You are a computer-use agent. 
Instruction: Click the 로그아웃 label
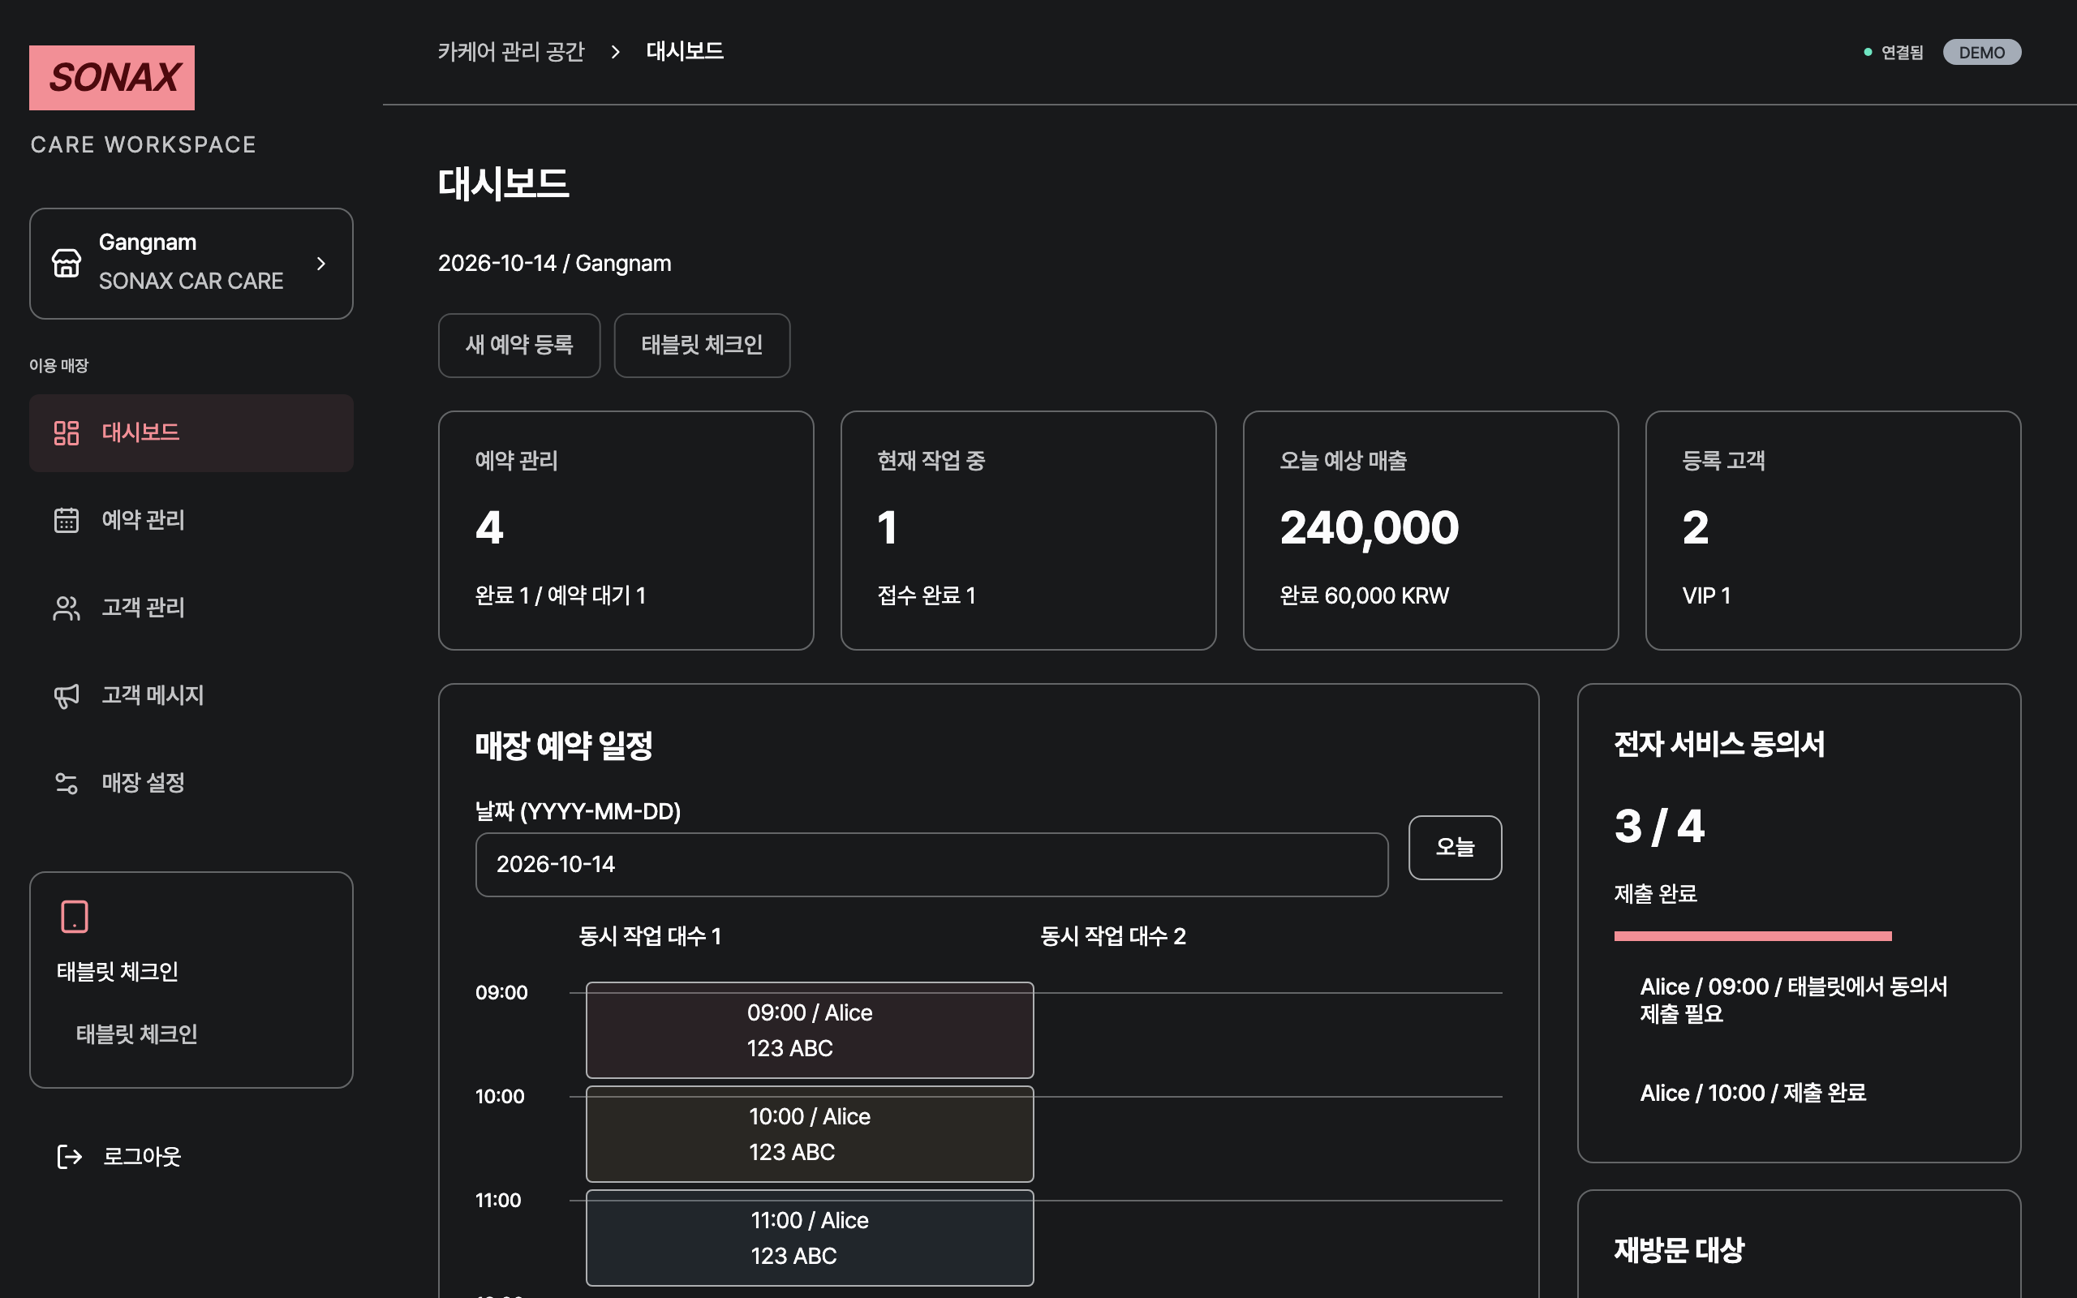(x=143, y=1156)
